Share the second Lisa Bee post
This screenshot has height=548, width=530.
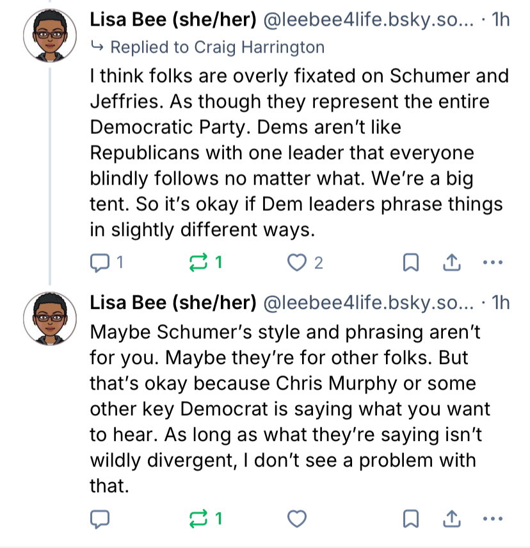(x=452, y=519)
